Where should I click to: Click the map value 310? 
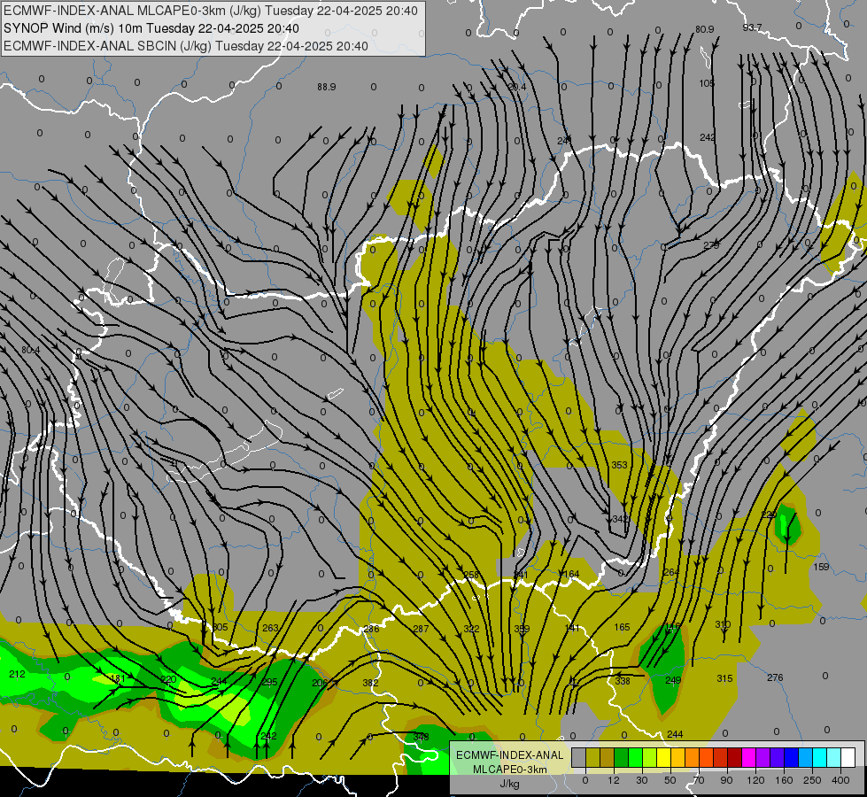click(x=723, y=624)
